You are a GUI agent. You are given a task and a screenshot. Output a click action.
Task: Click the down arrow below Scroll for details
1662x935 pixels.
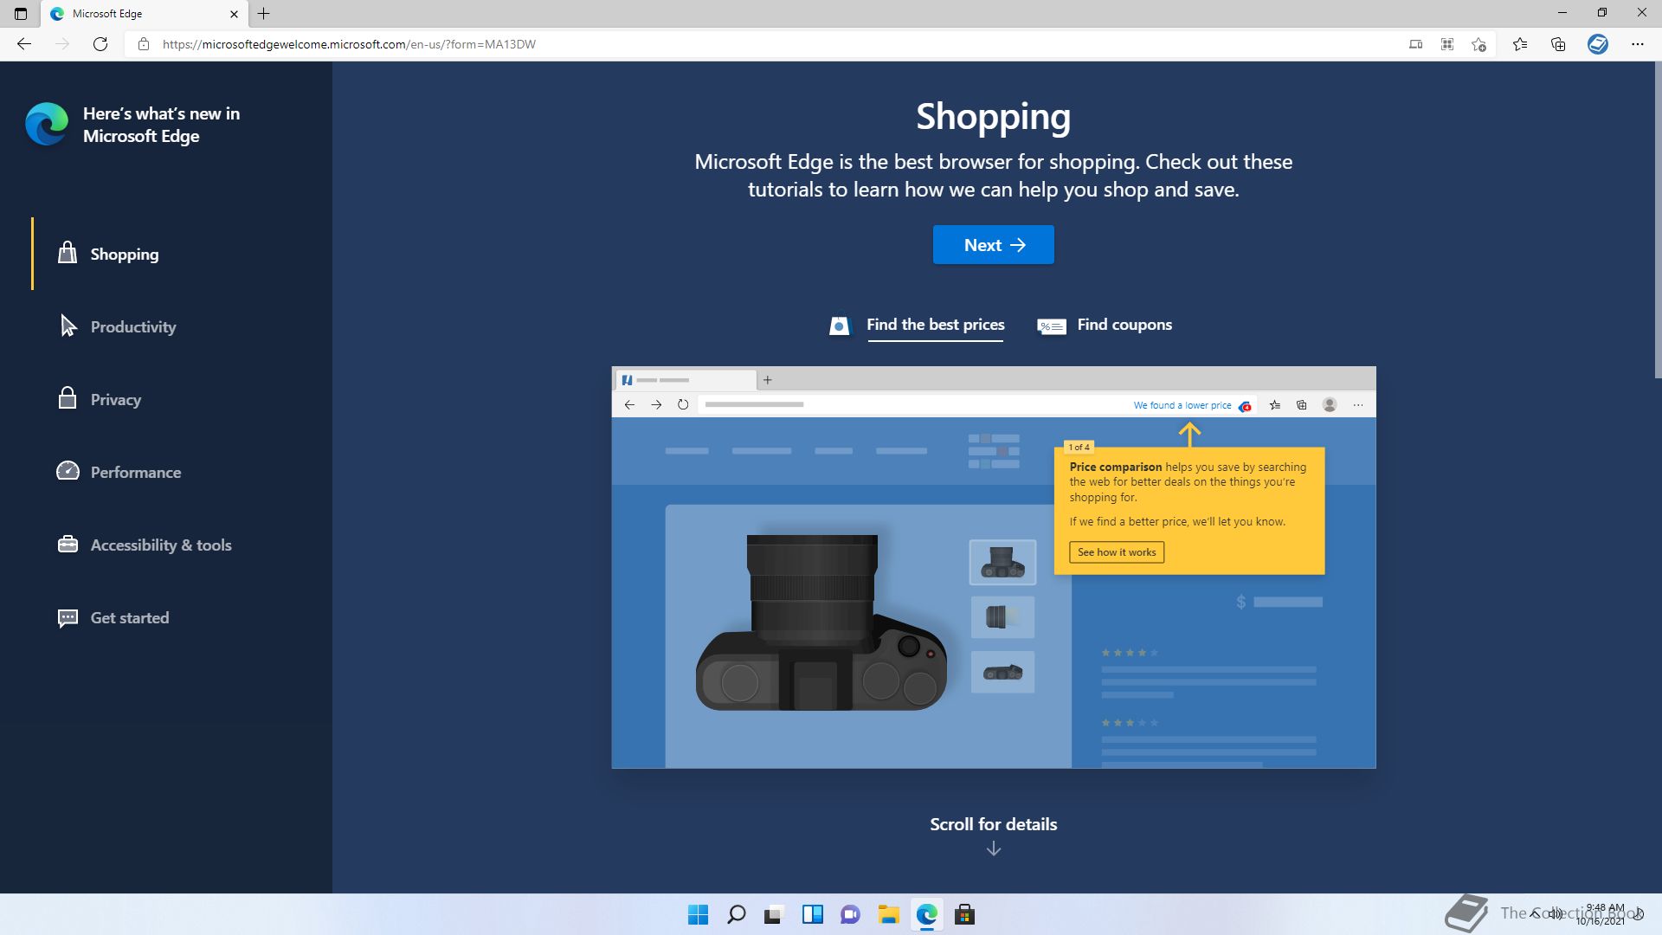(x=994, y=849)
